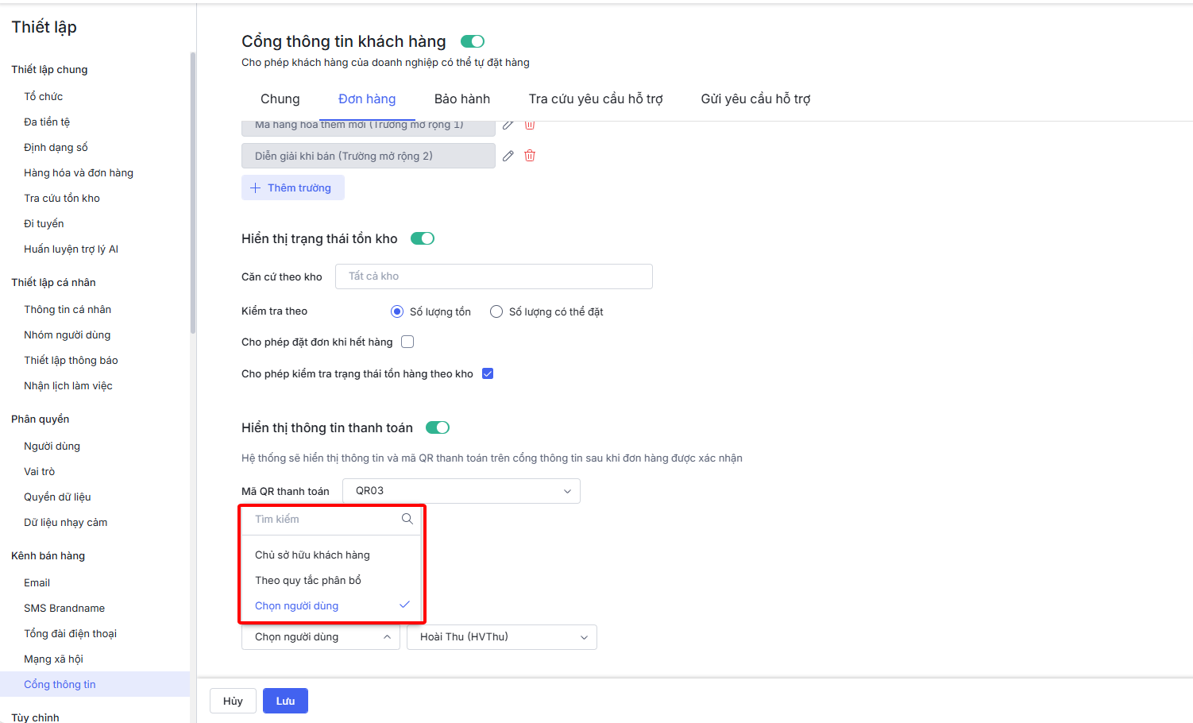
Task: Open the Hoài Thu (HVThu) user dropdown
Action: (501, 637)
